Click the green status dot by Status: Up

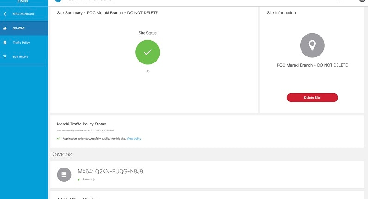(x=79, y=180)
